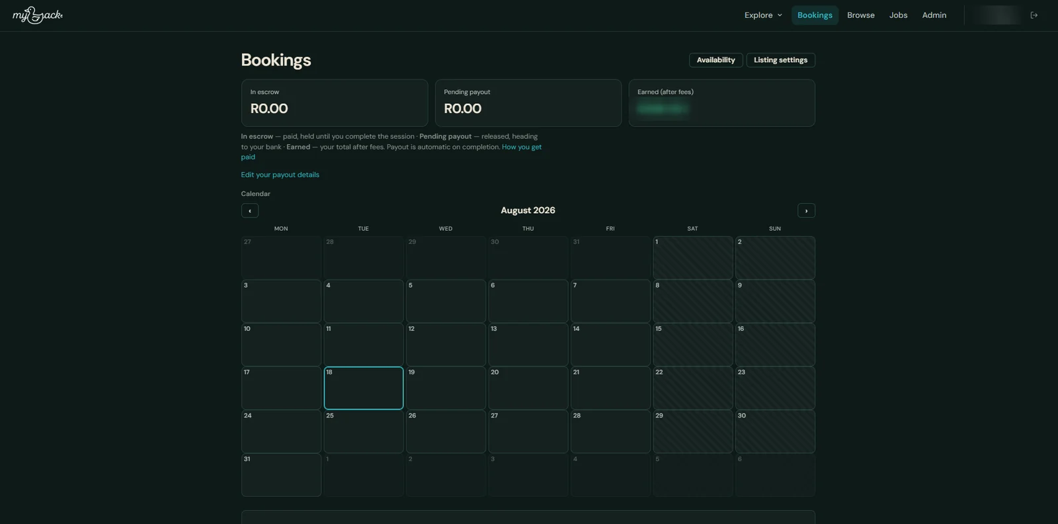Go to next month in calendar
The width and height of the screenshot is (1058, 524).
(x=806, y=210)
